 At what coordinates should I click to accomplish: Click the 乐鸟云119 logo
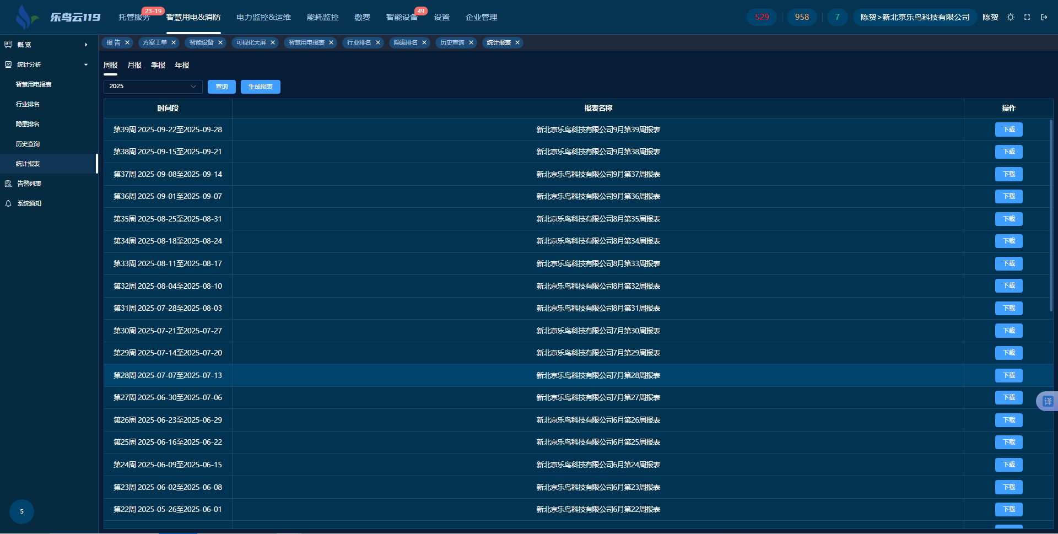click(58, 17)
